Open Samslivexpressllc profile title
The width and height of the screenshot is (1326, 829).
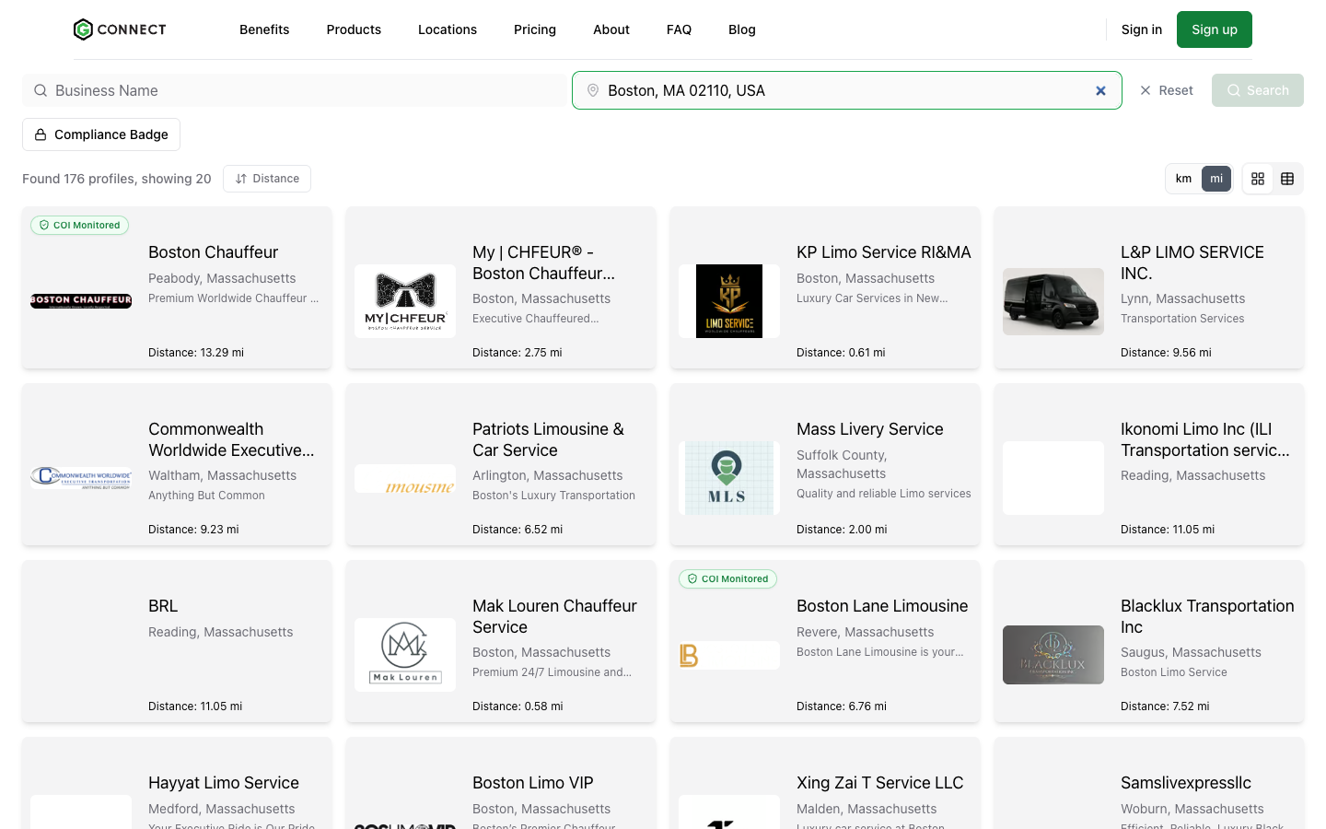coord(1186,783)
